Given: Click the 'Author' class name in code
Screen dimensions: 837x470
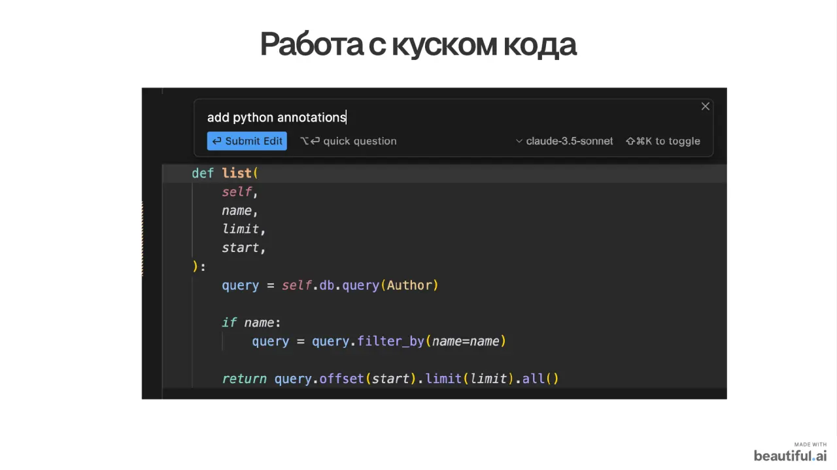Looking at the screenshot, I should tap(409, 285).
